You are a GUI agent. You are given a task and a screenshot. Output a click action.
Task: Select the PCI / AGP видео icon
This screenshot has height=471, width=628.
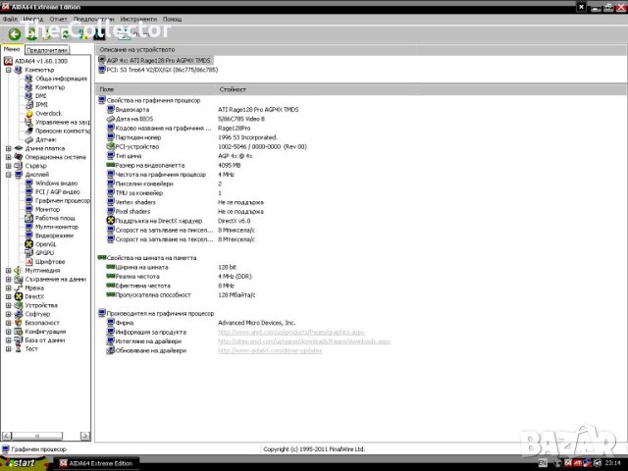tap(28, 192)
